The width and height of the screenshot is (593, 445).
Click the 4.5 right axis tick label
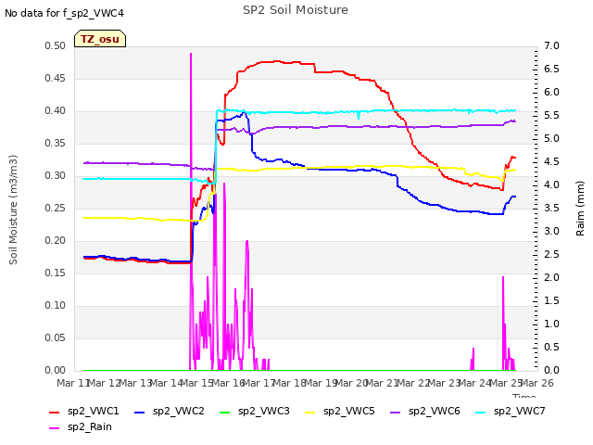point(551,162)
